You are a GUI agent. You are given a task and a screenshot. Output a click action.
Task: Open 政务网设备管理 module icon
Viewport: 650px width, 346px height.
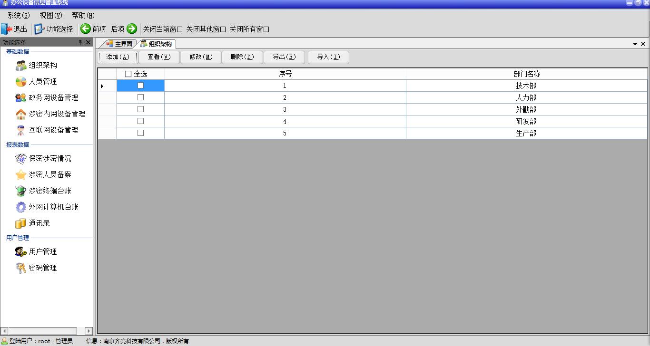[x=21, y=98]
